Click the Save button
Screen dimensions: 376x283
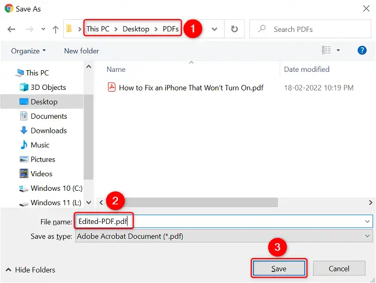tap(279, 269)
